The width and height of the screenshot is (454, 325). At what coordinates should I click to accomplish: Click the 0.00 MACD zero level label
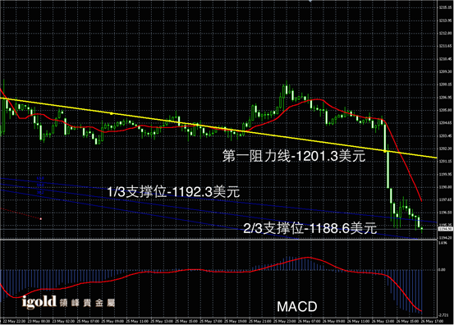(442, 270)
